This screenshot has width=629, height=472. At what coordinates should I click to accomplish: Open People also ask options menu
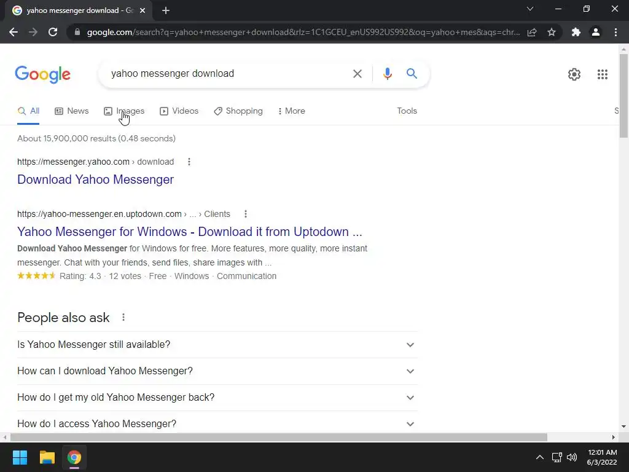123,318
